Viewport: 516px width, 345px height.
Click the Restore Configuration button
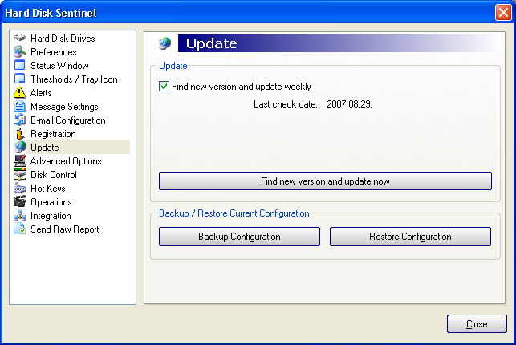tap(410, 236)
